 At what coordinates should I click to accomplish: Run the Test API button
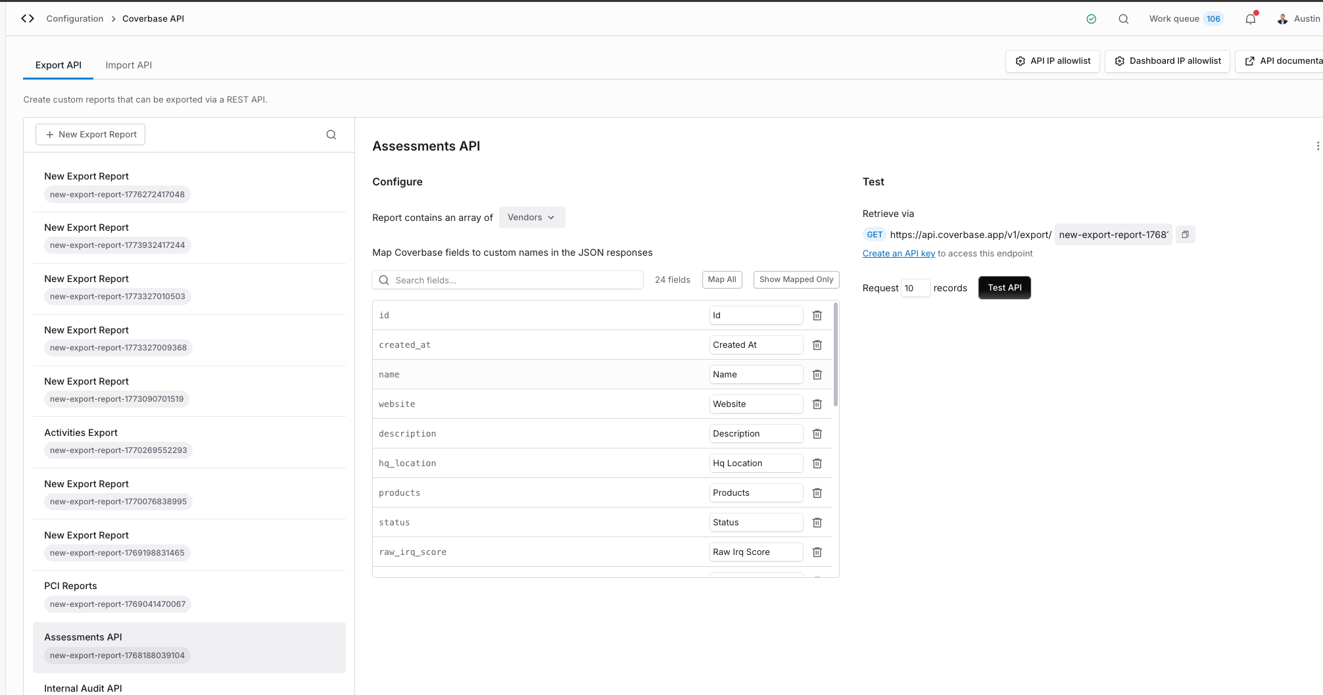coord(1005,288)
